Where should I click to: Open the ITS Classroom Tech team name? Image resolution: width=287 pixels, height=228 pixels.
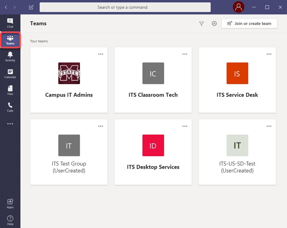[153, 95]
